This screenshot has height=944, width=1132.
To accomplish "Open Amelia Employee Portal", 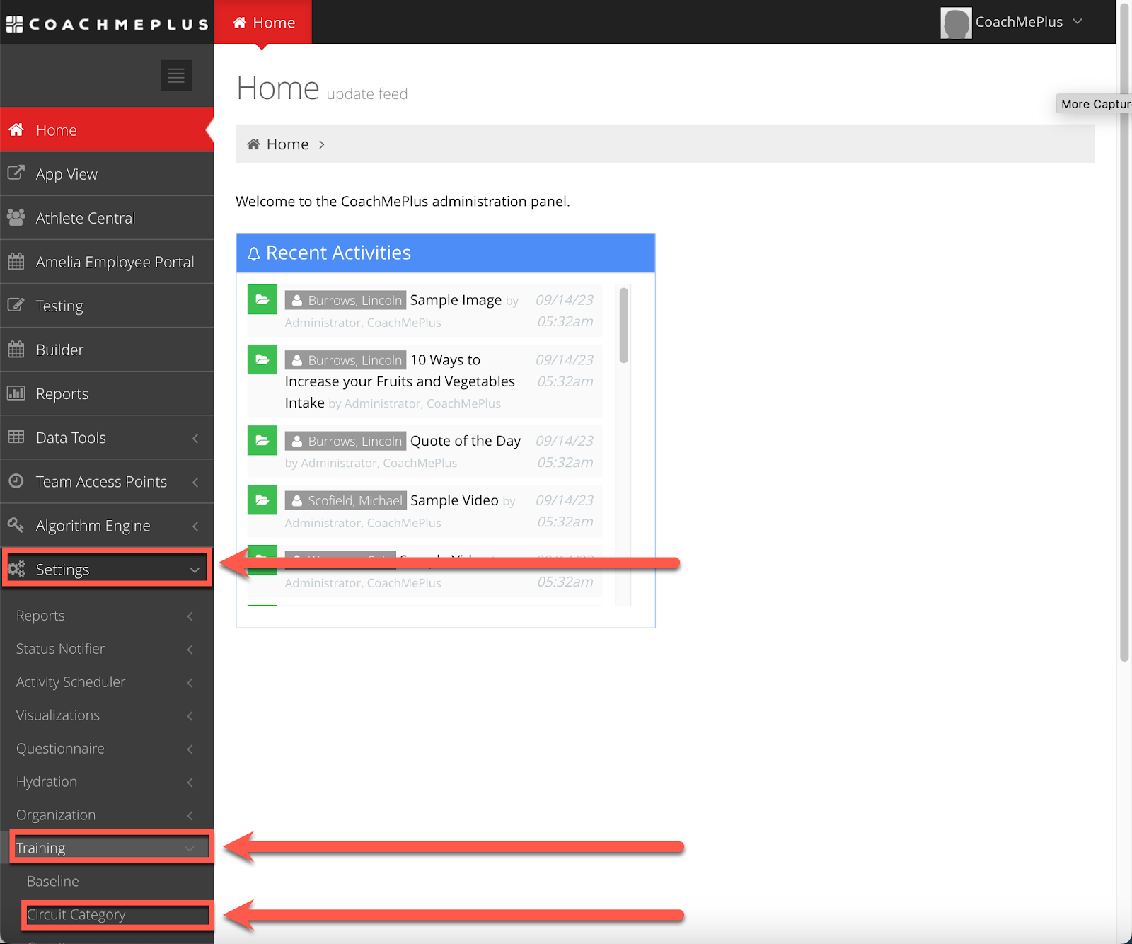I will pyautogui.click(x=107, y=262).
